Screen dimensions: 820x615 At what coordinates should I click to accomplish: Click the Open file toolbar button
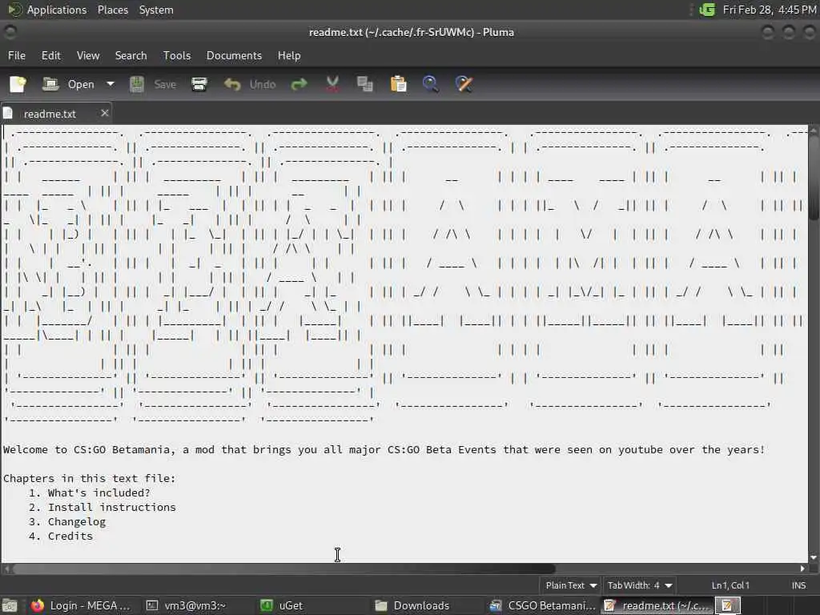tap(69, 84)
